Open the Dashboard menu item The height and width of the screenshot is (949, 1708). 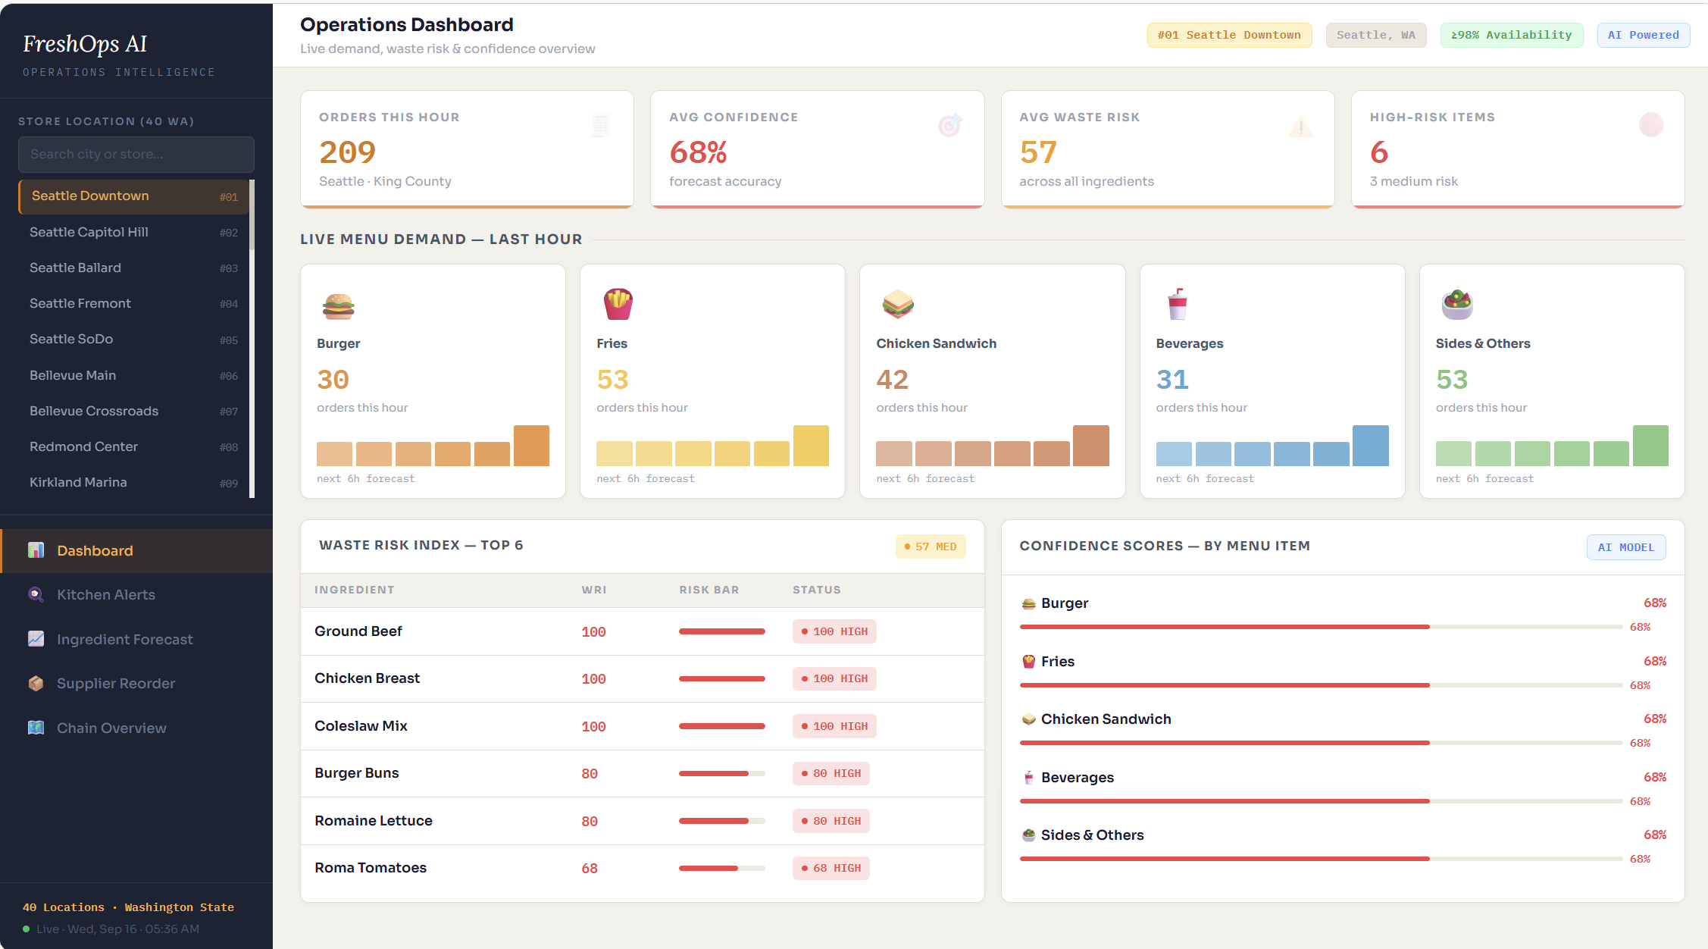click(136, 550)
